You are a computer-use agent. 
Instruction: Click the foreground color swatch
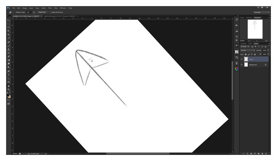[8, 95]
